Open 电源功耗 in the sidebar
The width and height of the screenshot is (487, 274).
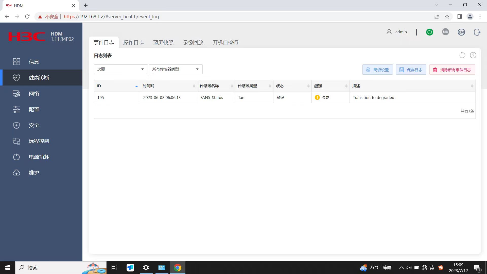pos(39,157)
